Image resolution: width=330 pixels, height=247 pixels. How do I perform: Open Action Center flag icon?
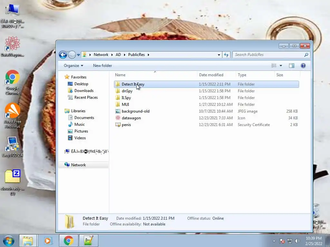tap(282, 241)
